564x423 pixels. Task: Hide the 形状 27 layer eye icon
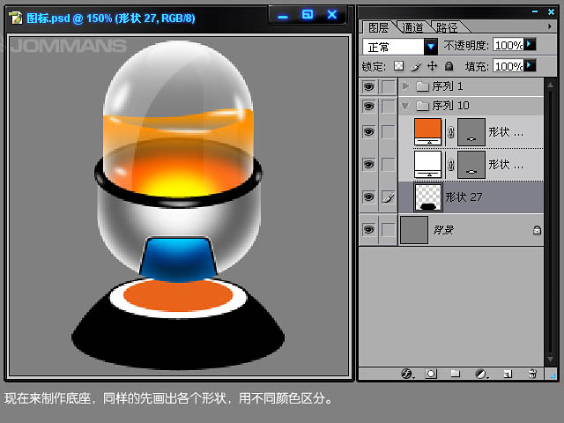click(x=368, y=197)
